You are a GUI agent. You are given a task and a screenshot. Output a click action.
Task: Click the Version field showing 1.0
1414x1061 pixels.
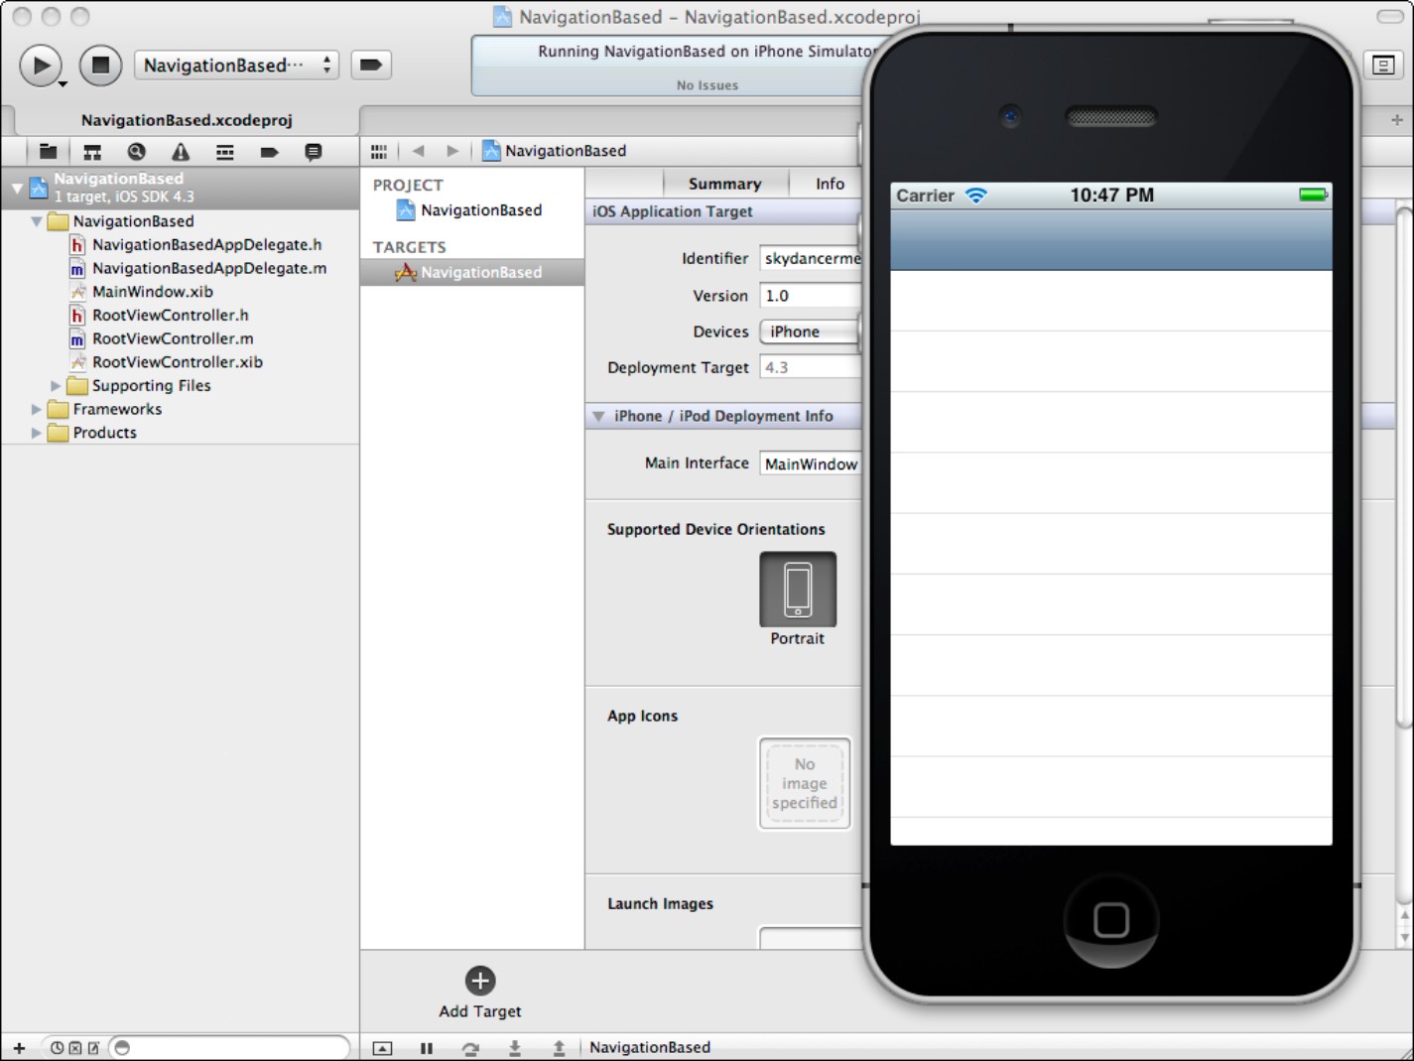pos(811,296)
